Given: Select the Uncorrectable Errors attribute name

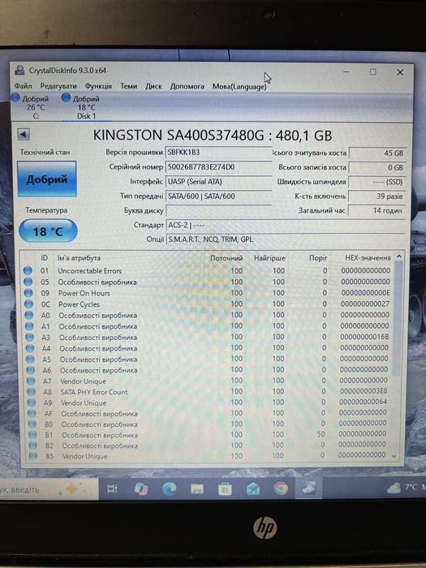Looking at the screenshot, I should pos(90,270).
